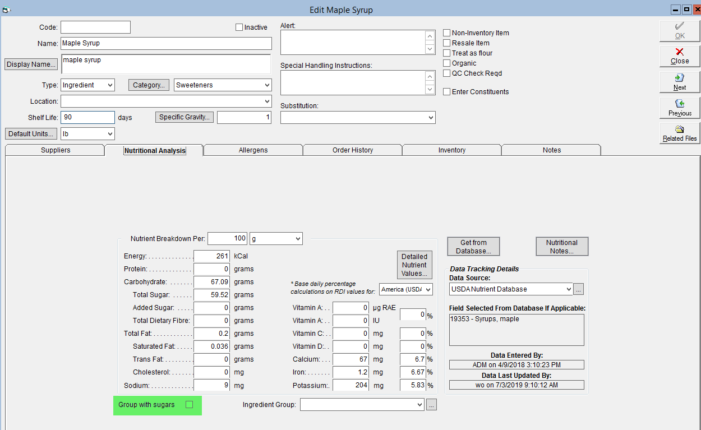The image size is (701, 430).
Task: Open the Default Units dropdown showing lb
Action: [x=87, y=134]
